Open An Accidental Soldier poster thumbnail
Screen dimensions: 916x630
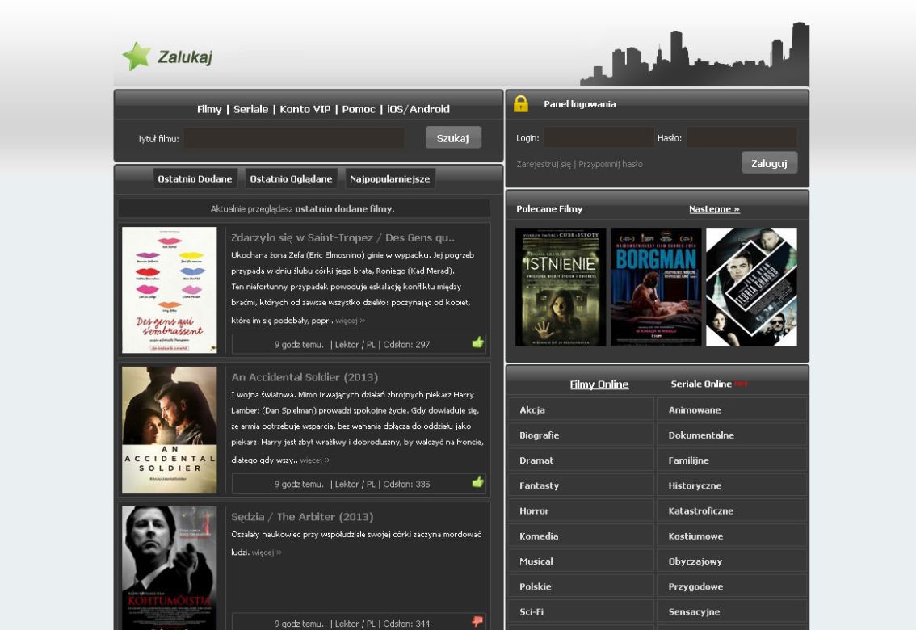[170, 430]
